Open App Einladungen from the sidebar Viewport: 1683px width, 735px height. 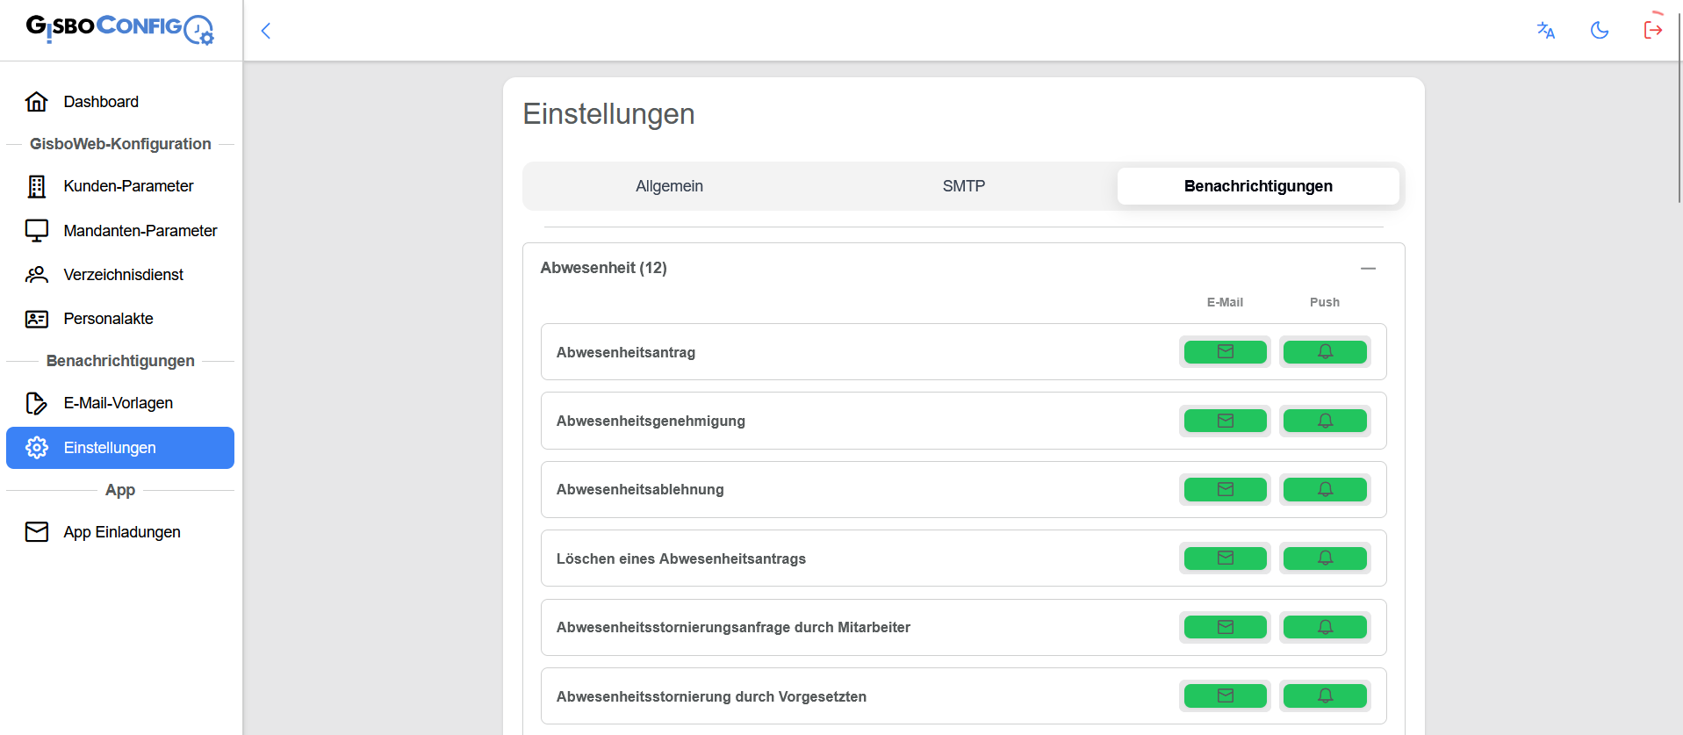pos(120,532)
